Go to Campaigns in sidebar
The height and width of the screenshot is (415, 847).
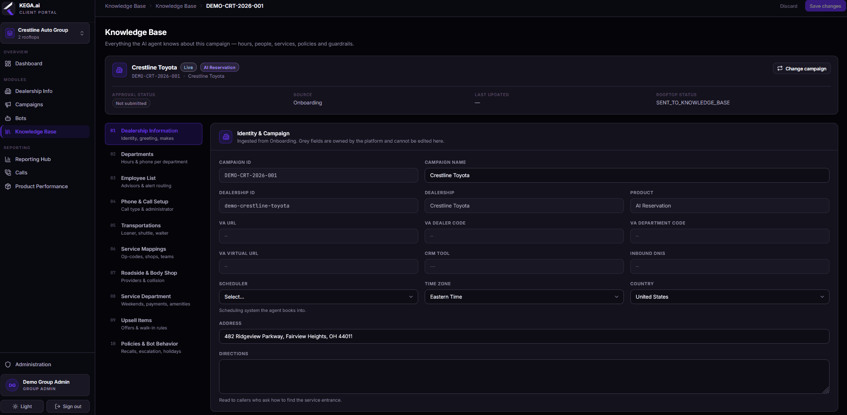[45, 104]
